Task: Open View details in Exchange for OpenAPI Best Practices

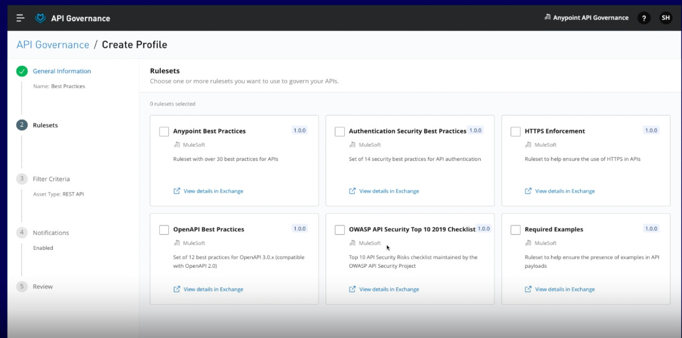Action: 213,290
